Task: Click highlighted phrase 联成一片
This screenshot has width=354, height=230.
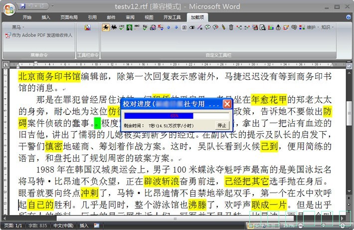Action: point(269,205)
